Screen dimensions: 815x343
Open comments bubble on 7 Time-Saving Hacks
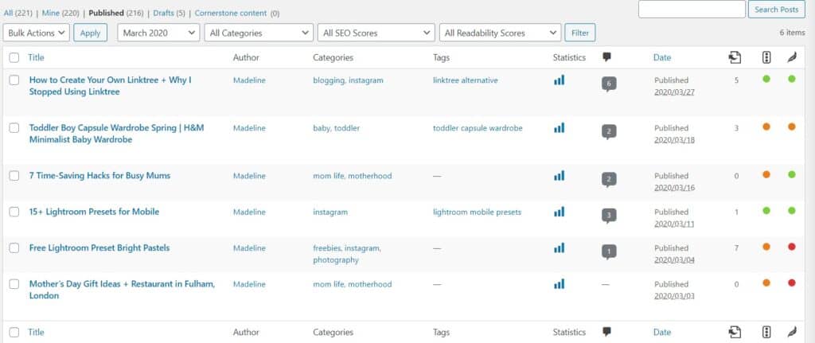pyautogui.click(x=609, y=180)
